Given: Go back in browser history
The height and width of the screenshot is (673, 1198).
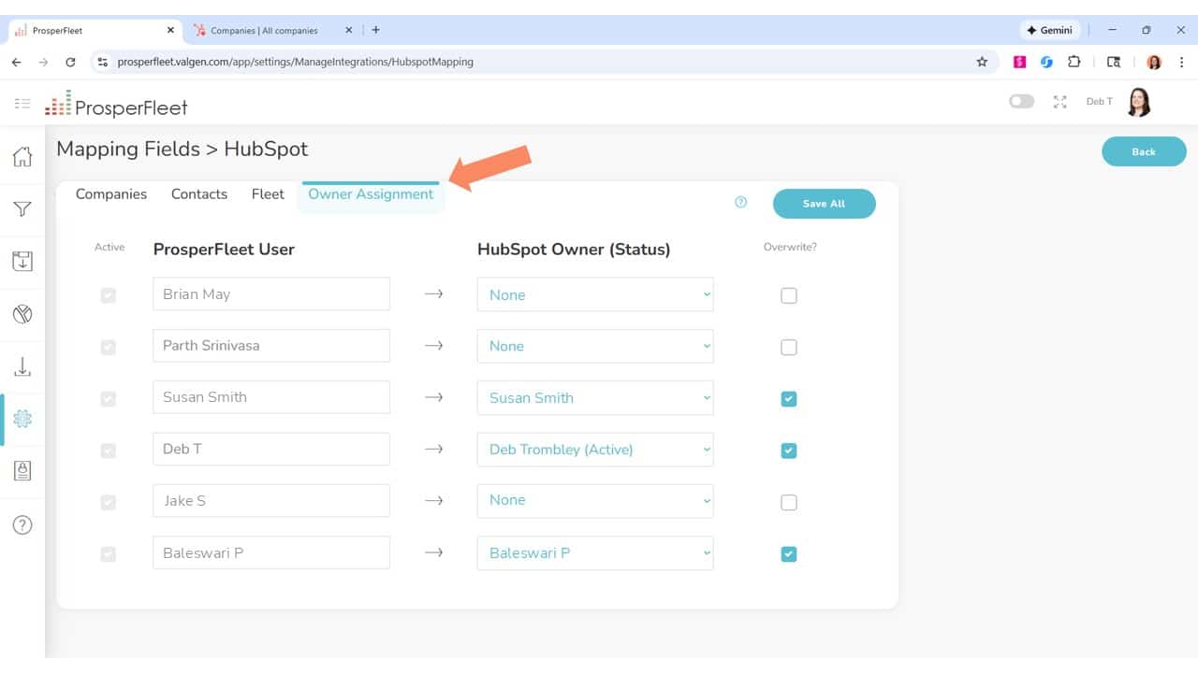Looking at the screenshot, I should pyautogui.click(x=16, y=62).
